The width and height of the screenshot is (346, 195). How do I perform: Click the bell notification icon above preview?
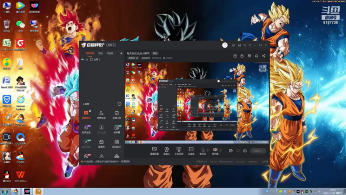tap(256, 56)
